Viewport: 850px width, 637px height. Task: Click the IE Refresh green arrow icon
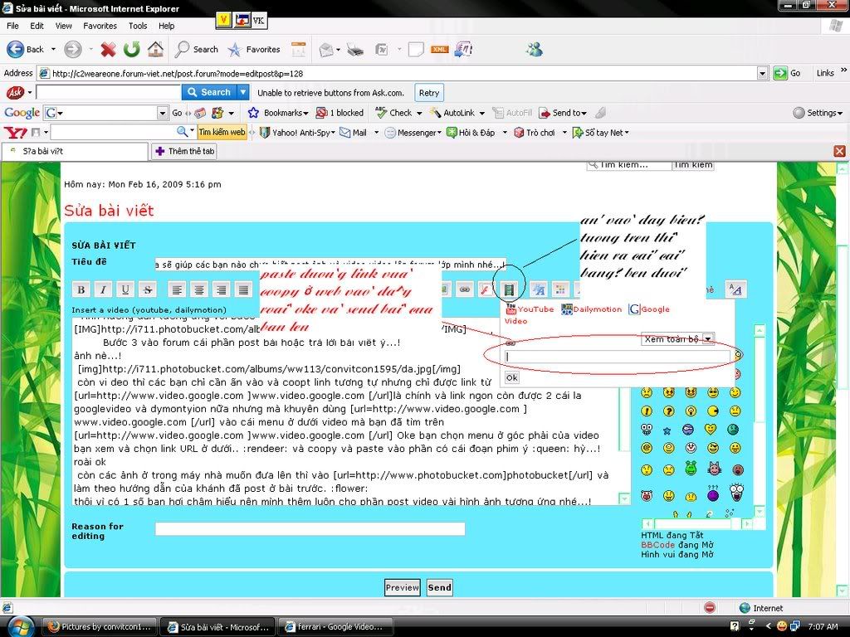[x=131, y=49]
